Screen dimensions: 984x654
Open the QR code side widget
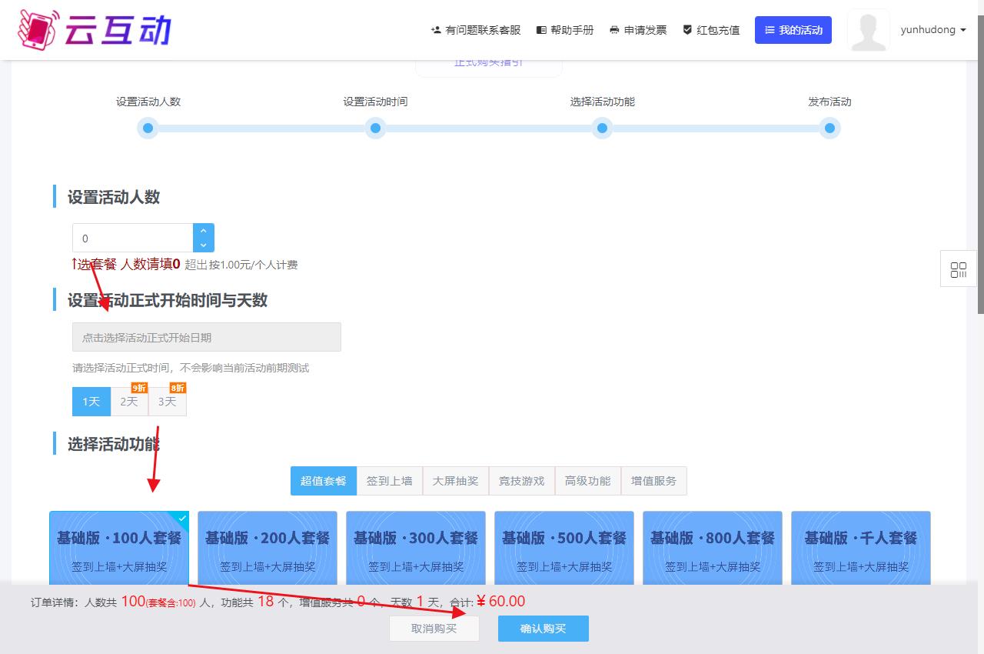coord(958,269)
